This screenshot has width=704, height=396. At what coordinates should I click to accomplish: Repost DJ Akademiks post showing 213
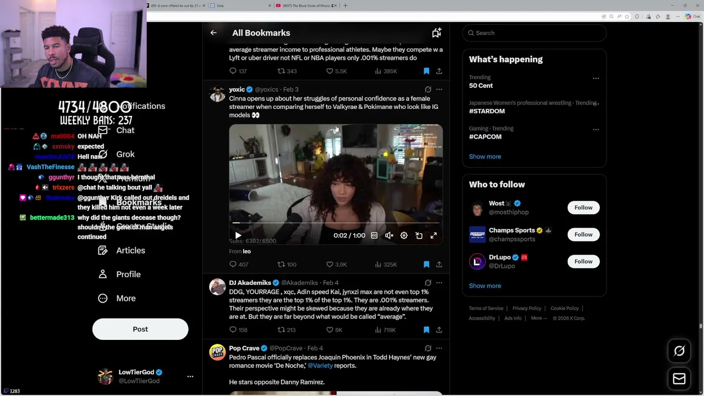coord(287,330)
